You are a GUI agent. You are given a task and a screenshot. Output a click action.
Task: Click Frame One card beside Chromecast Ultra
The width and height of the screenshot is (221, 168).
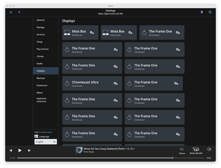coord(154,83)
